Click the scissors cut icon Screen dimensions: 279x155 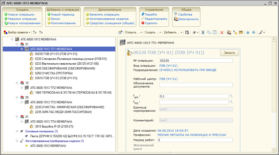tap(203, 33)
